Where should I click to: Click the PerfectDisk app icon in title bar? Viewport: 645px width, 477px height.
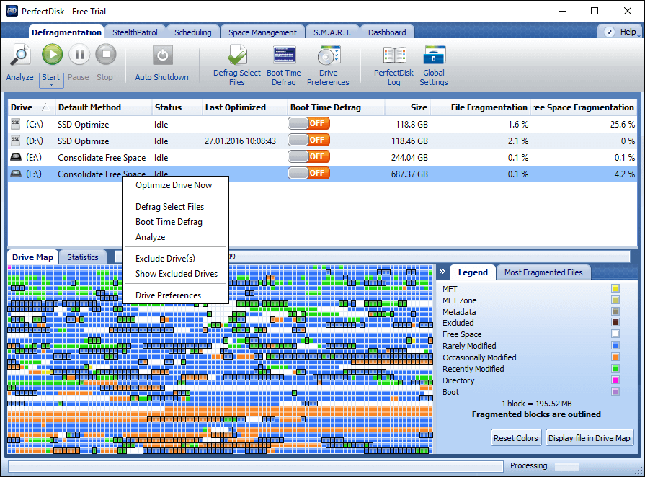click(x=12, y=11)
